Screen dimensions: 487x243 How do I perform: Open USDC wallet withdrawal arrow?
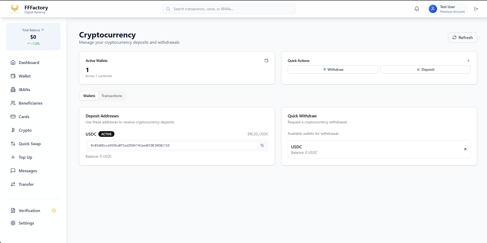(x=465, y=149)
